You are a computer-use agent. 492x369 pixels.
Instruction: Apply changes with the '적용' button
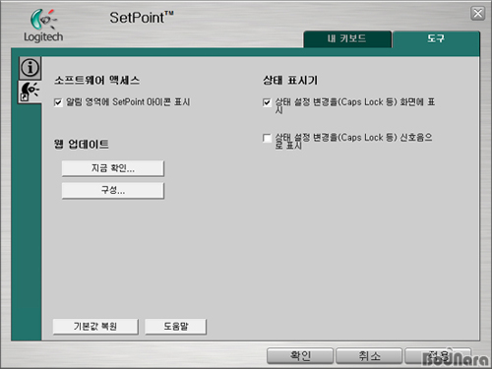pyautogui.click(x=438, y=356)
